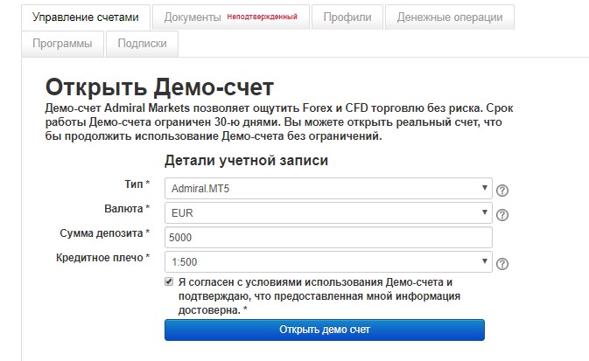The height and width of the screenshot is (361, 589).
Task: Open the Подписки tab
Action: 142,44
